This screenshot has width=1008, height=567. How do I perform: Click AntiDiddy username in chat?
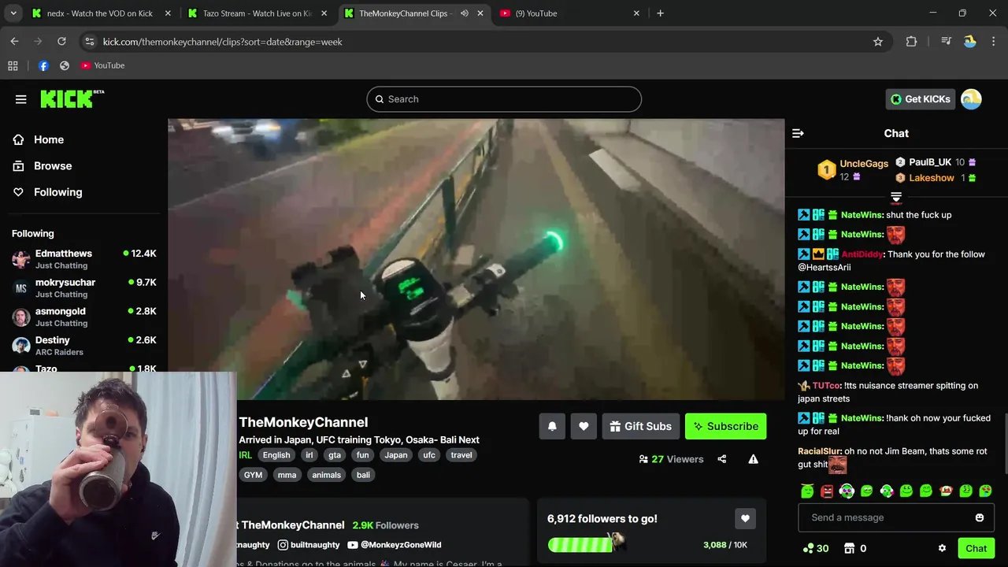coord(862,254)
